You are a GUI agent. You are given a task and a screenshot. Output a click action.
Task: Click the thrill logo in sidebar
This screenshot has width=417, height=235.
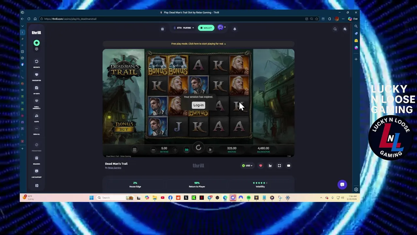tap(36, 33)
